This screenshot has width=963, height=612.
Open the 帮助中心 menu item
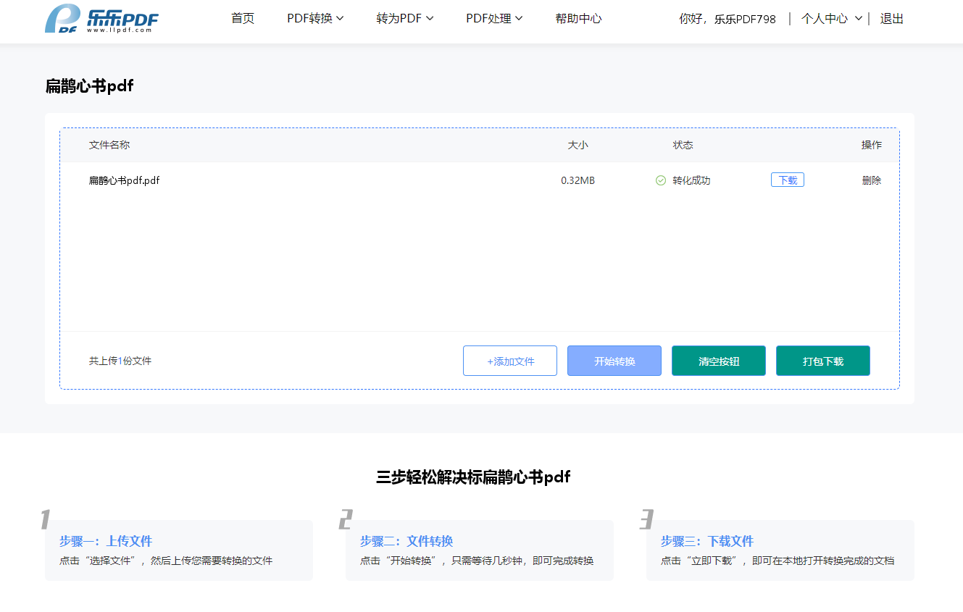[x=578, y=19]
